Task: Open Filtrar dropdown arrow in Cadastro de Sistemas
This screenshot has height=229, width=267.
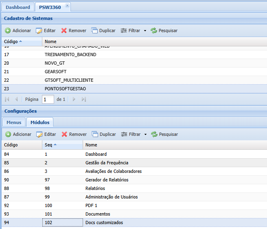Action: point(145,31)
